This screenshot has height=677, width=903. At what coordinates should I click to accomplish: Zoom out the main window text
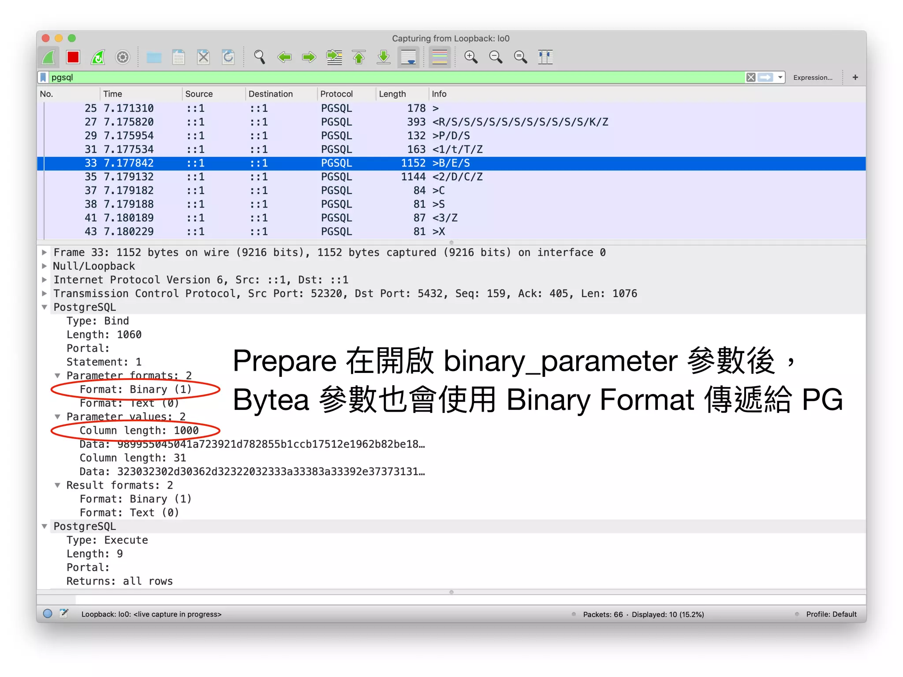[496, 57]
